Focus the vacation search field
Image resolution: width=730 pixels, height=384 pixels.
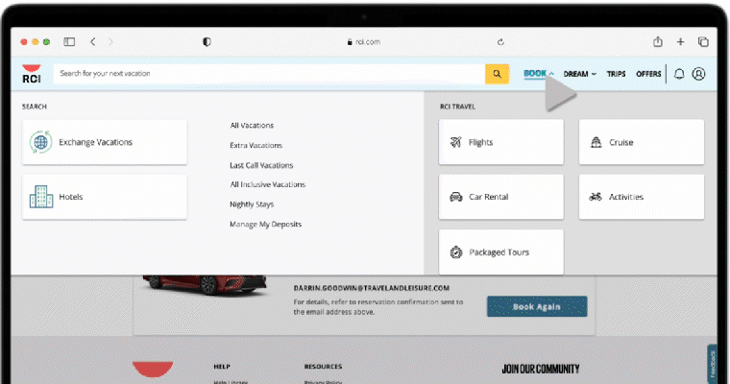point(270,74)
